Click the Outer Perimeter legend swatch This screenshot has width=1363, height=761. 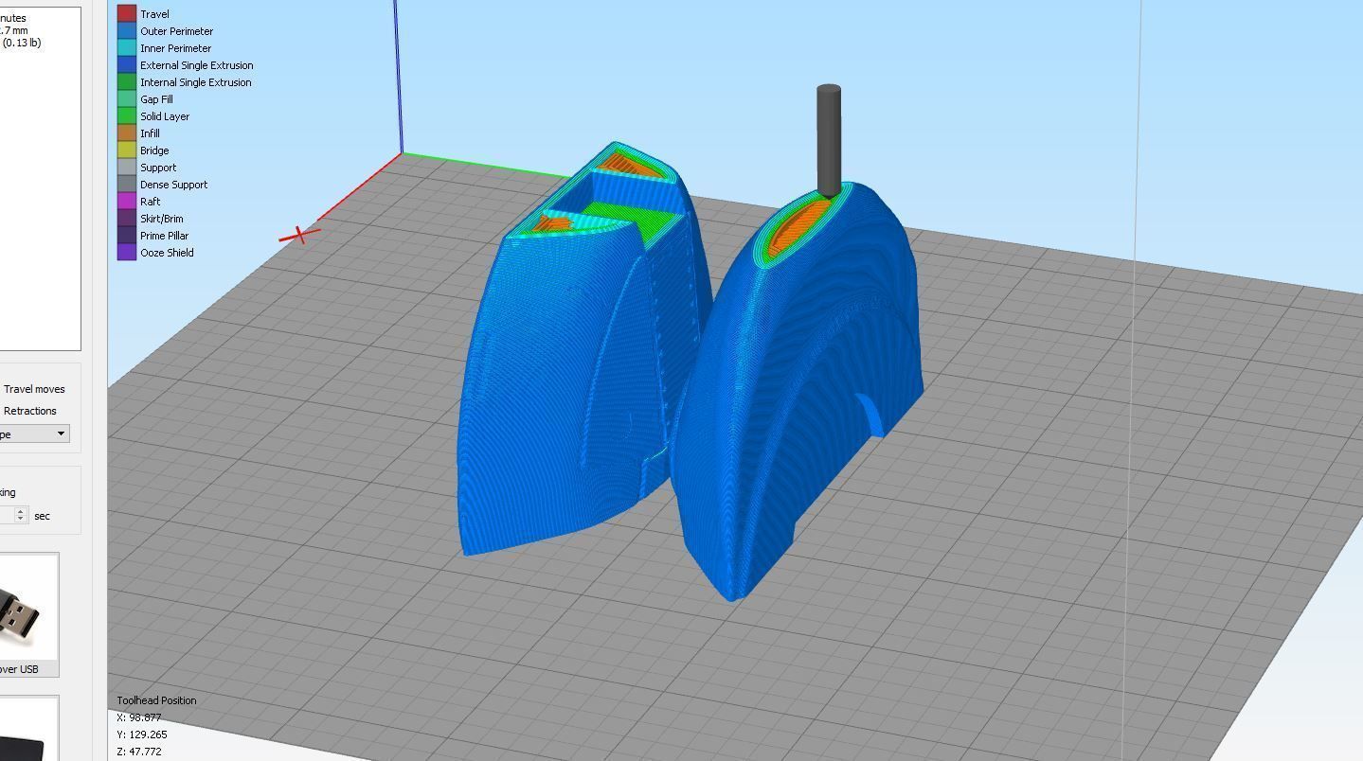coord(126,31)
